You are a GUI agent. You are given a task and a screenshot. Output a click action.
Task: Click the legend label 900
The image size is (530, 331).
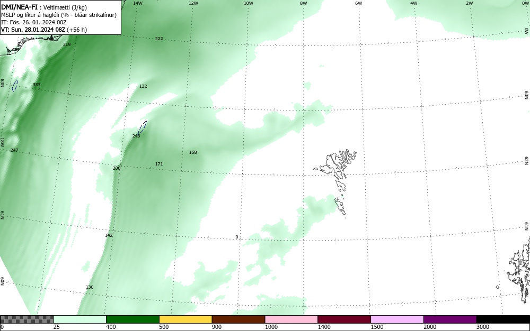coord(217,327)
